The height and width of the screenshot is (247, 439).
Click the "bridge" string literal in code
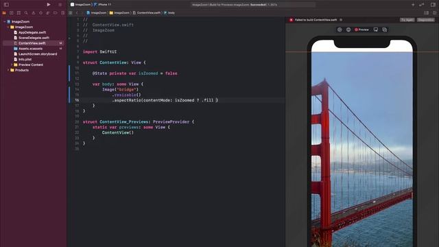pos(126,90)
